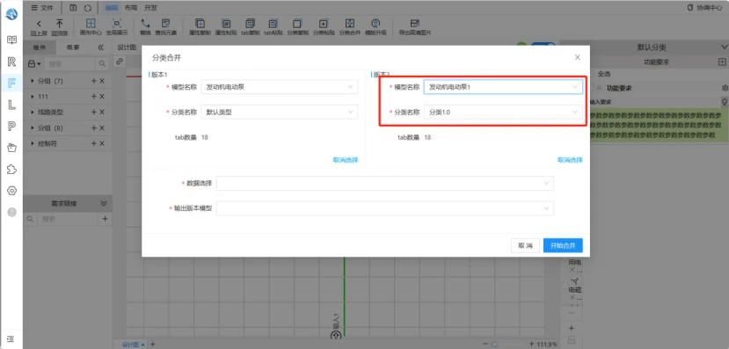The height and width of the screenshot is (349, 729).
Task: Expand the 输出版本模型 dropdown
Action: (x=385, y=208)
